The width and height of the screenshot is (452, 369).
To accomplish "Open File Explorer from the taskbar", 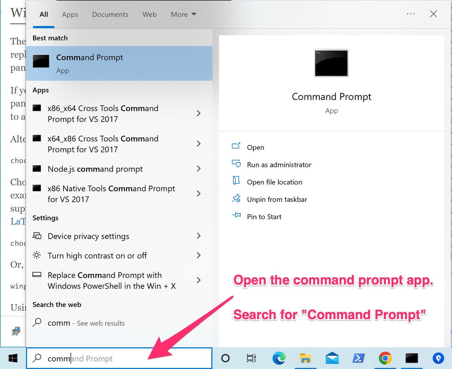I will click(305, 358).
